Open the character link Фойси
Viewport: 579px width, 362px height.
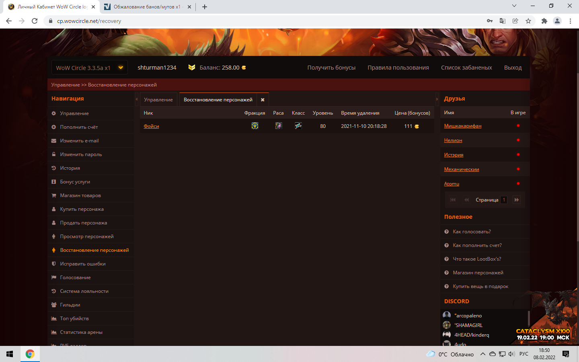coord(151,126)
